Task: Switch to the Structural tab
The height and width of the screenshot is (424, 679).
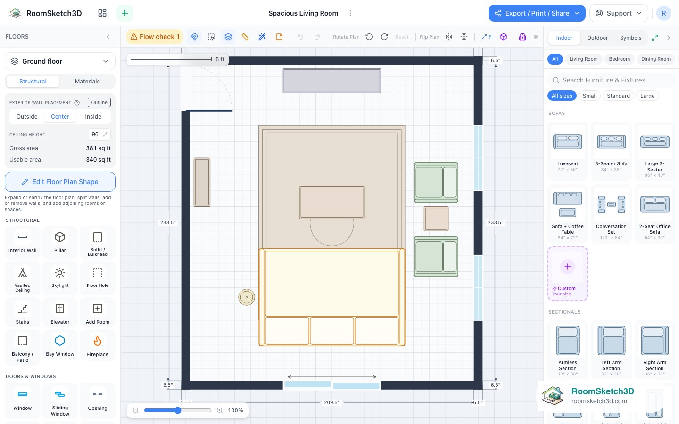Action: point(33,82)
